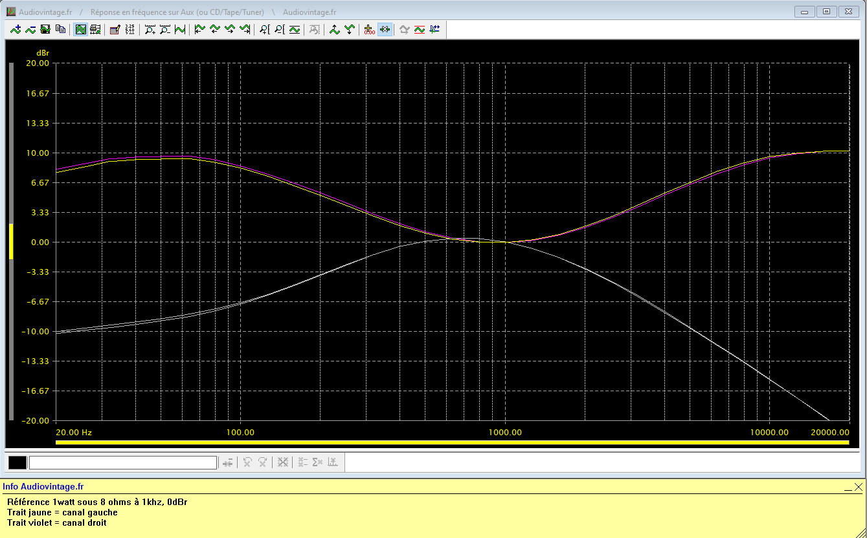Switch to the data table view button
The height and width of the screenshot is (538, 867).
[95, 29]
